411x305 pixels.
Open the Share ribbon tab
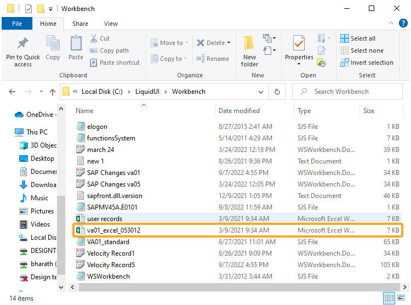(x=80, y=24)
